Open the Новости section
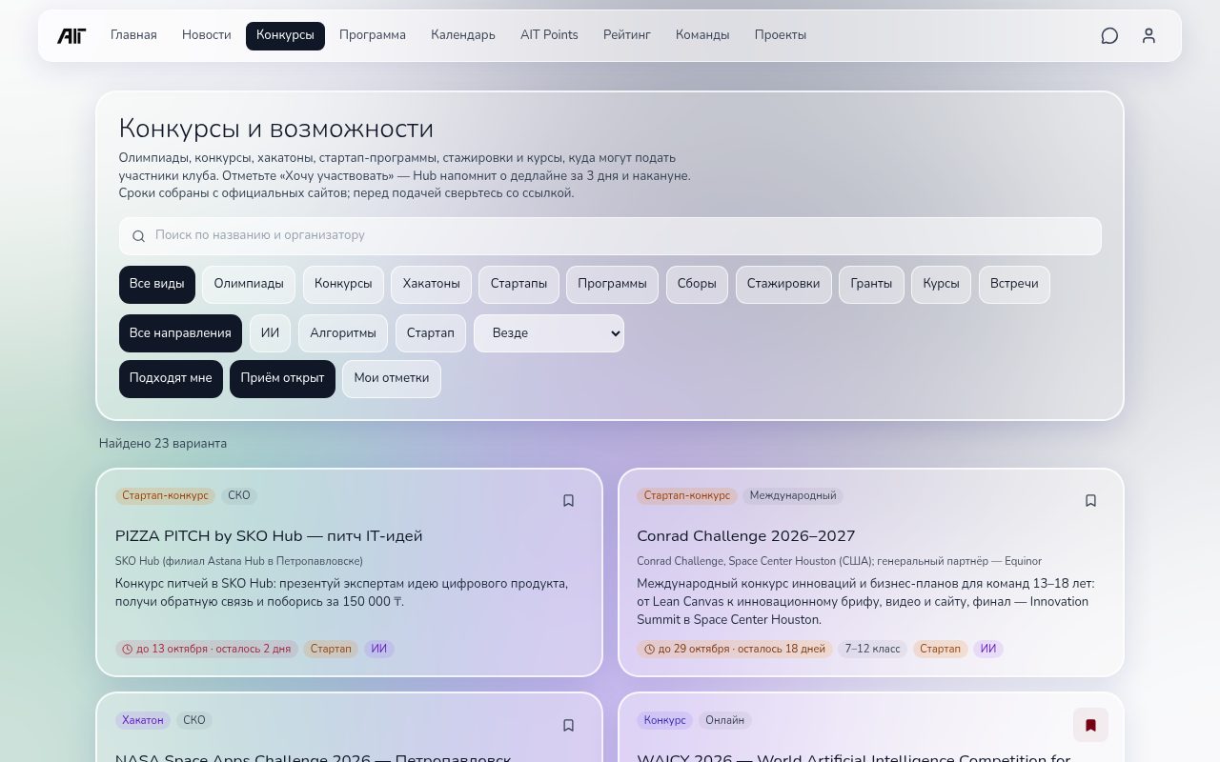This screenshot has height=762, width=1220. pos(207,35)
